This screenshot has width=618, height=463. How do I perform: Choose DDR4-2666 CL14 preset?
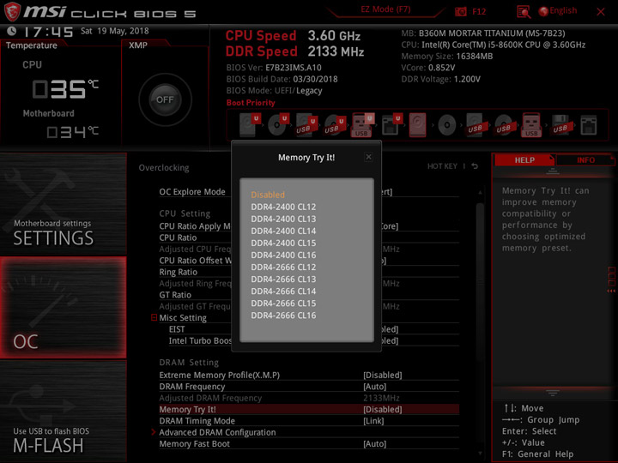click(283, 292)
